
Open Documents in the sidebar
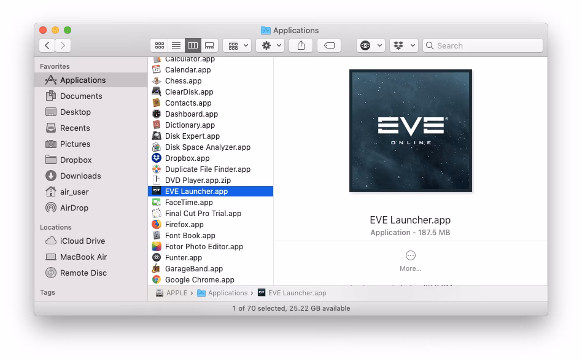[x=91, y=96]
